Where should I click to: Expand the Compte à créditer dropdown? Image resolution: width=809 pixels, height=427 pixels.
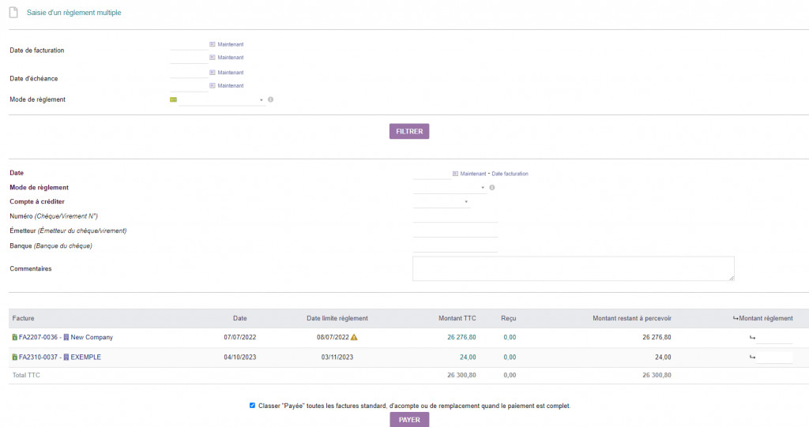point(441,201)
